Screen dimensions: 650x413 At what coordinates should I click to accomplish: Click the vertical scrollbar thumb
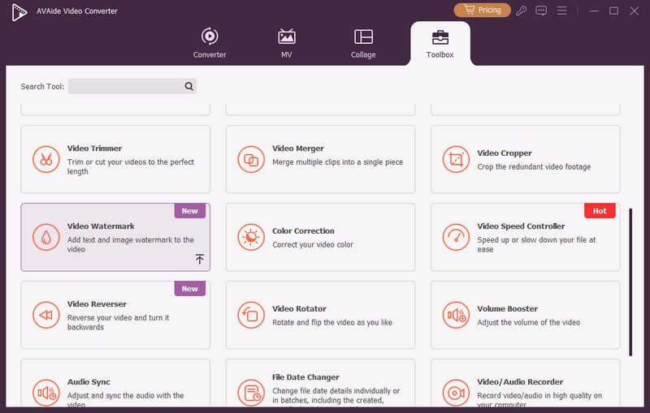pos(630,281)
